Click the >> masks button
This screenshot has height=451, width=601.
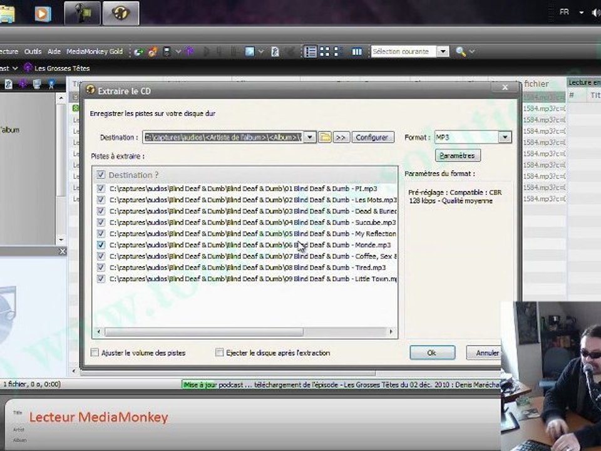click(x=341, y=137)
